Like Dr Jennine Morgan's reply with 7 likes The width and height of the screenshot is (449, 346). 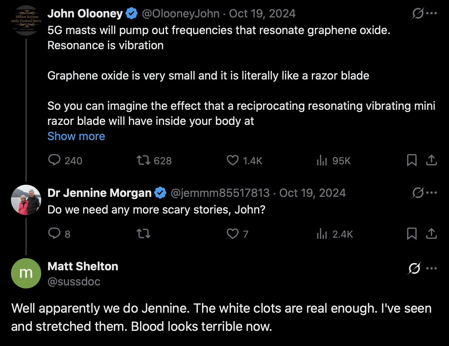[232, 234]
